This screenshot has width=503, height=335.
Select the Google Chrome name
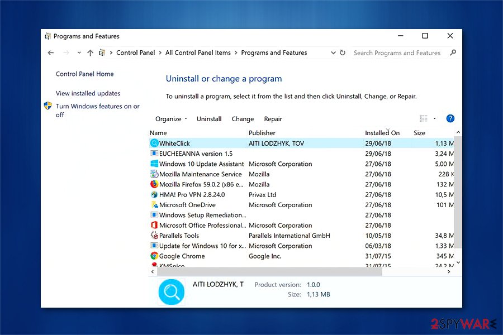pyautogui.click(x=182, y=256)
